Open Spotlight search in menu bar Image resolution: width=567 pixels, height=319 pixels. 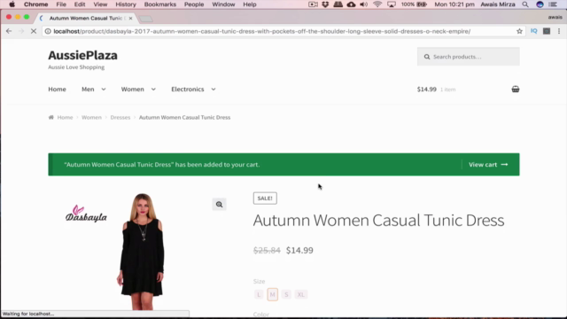coord(525,4)
